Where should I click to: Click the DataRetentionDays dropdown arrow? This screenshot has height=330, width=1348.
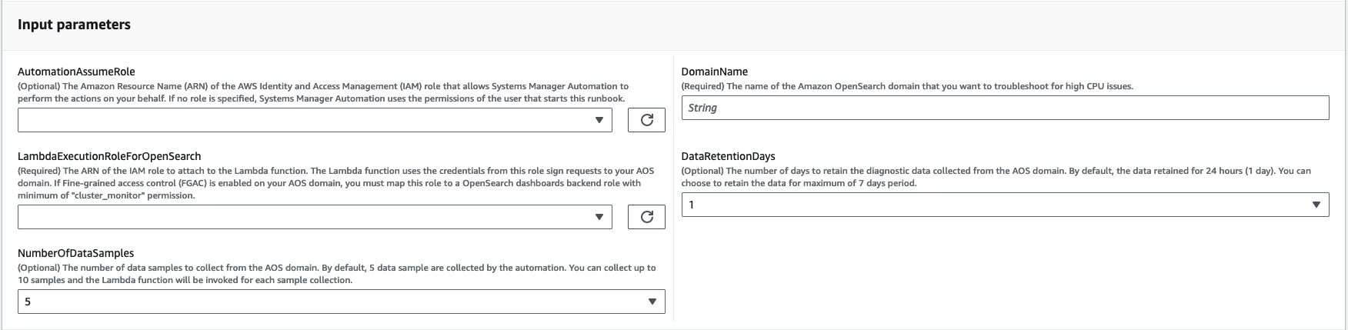(1316, 205)
